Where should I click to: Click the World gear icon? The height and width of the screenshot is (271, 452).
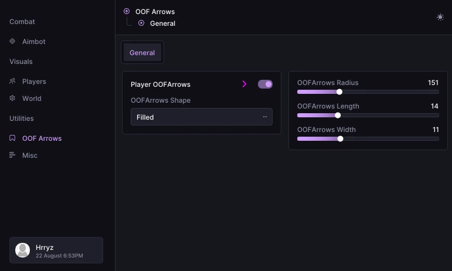(12, 98)
